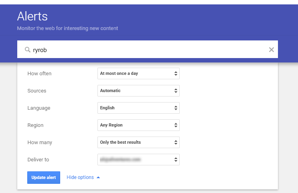Open the Only the best results dropdown
This screenshot has height=193, width=298.
tap(138, 142)
